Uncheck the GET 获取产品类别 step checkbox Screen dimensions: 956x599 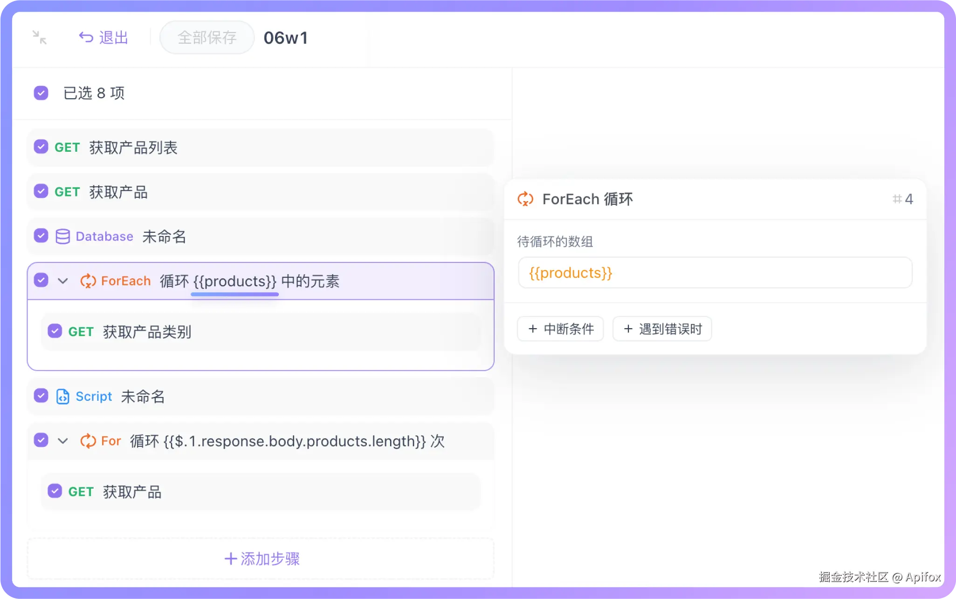[55, 331]
